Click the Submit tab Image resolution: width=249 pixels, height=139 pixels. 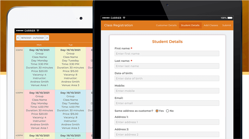(x=227, y=25)
